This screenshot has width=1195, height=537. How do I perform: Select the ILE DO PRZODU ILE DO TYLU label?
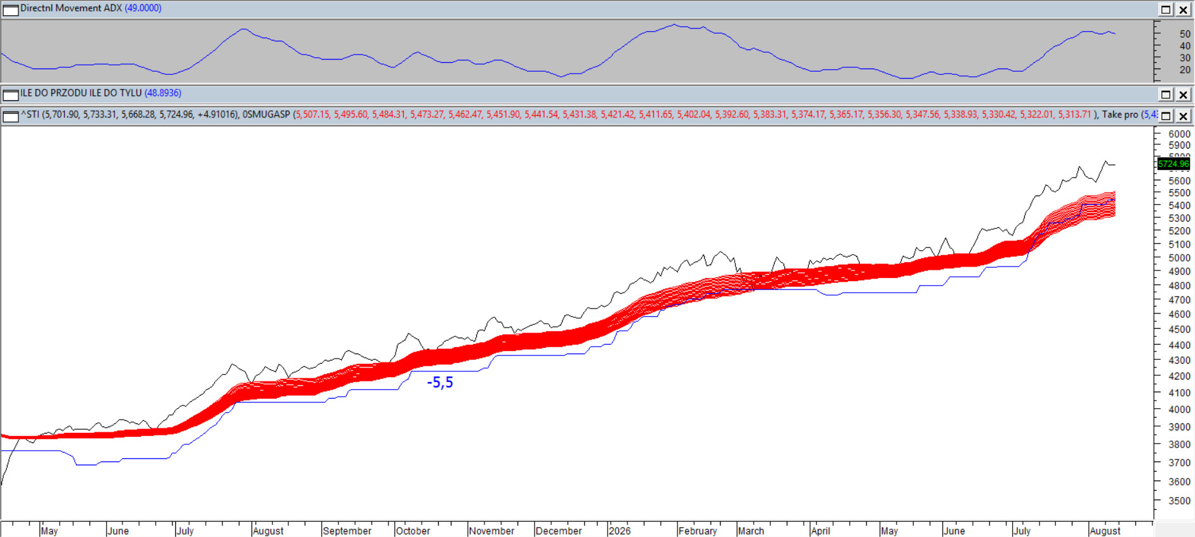[81, 93]
